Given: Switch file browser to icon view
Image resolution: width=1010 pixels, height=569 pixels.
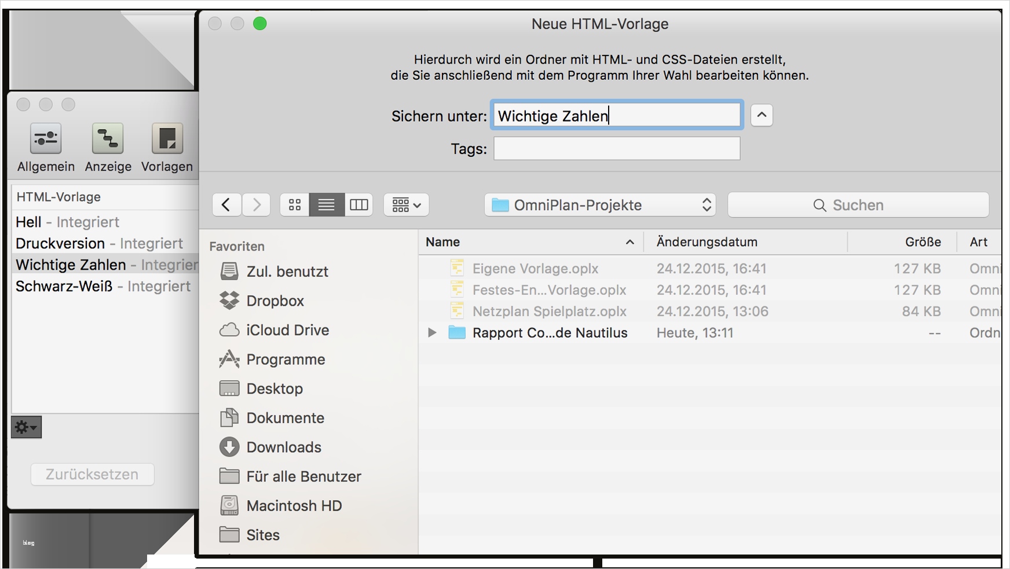Looking at the screenshot, I should pos(295,205).
